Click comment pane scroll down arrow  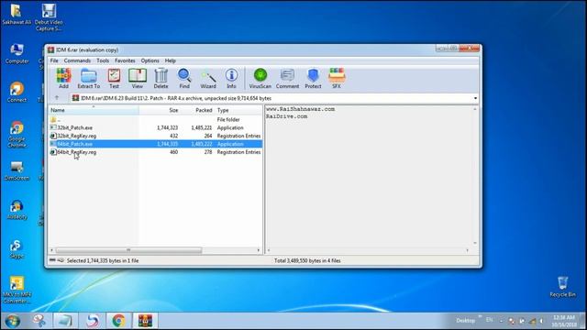click(x=475, y=243)
